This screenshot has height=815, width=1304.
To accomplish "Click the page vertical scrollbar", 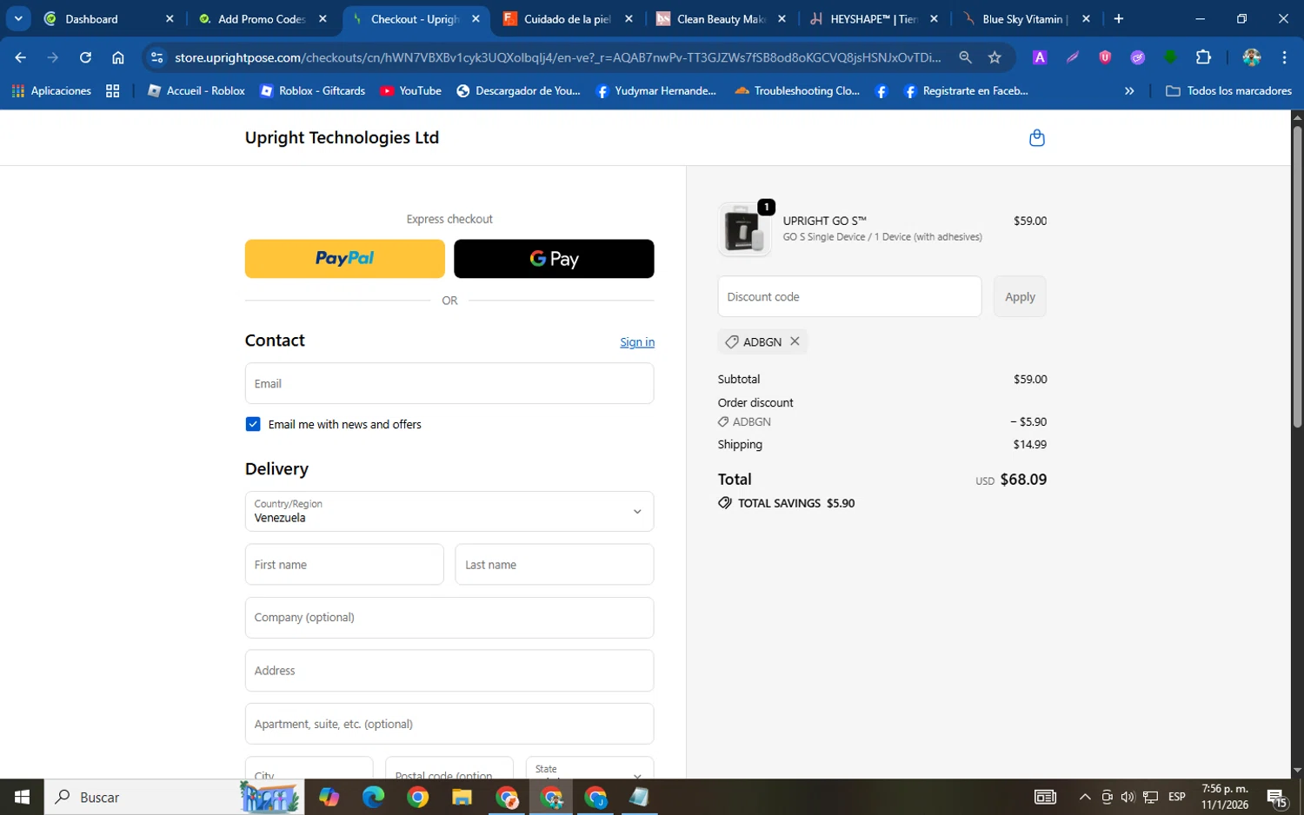I will pos(1297,278).
